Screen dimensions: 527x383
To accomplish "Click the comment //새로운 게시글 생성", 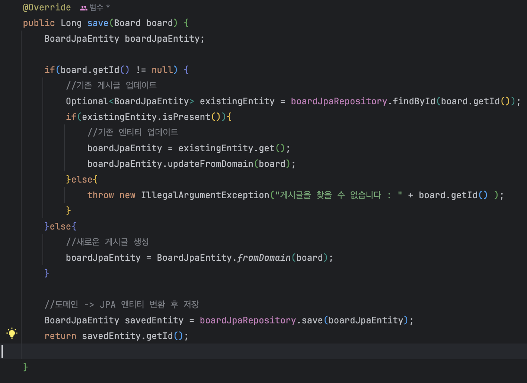I will [x=107, y=242].
